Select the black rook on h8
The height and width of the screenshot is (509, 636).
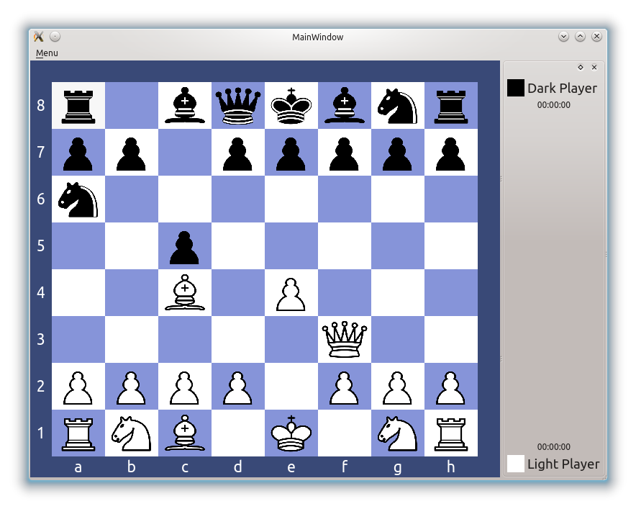pyautogui.click(x=451, y=106)
